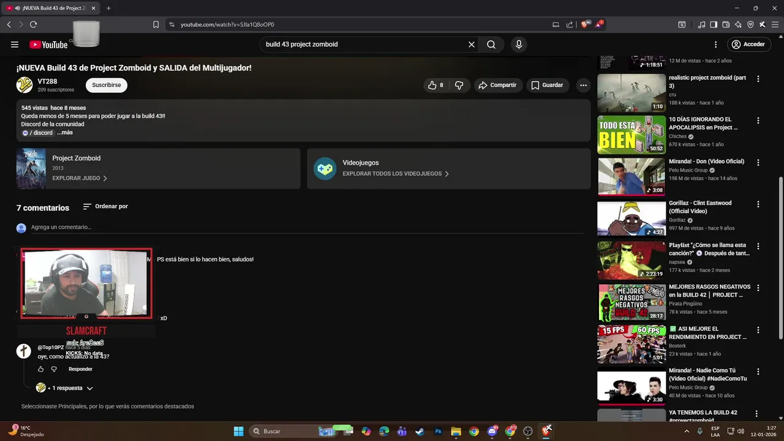Expand description with '...más'

[x=65, y=132]
